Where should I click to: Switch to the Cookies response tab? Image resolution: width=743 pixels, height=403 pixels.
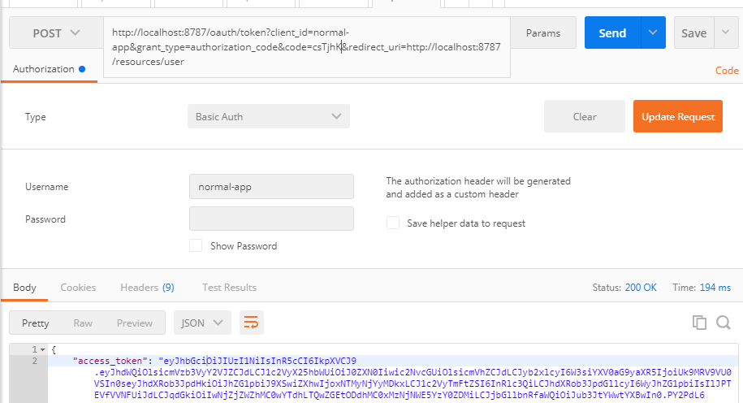tap(78, 288)
